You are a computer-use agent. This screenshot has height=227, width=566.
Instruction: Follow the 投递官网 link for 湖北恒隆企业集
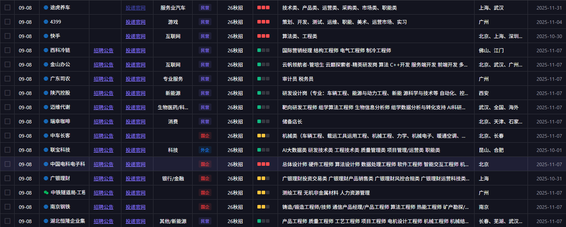pos(136,221)
